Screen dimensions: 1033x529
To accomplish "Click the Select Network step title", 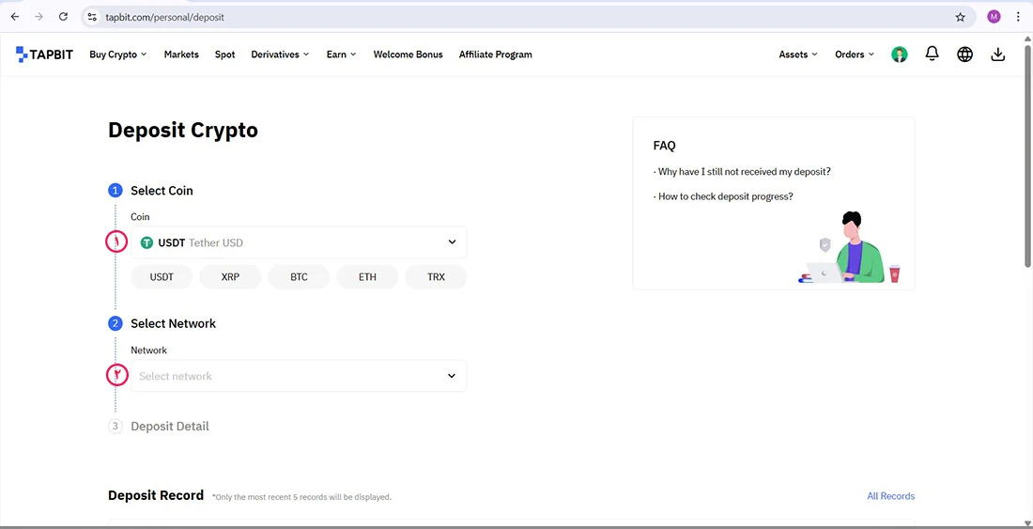I will (x=174, y=323).
